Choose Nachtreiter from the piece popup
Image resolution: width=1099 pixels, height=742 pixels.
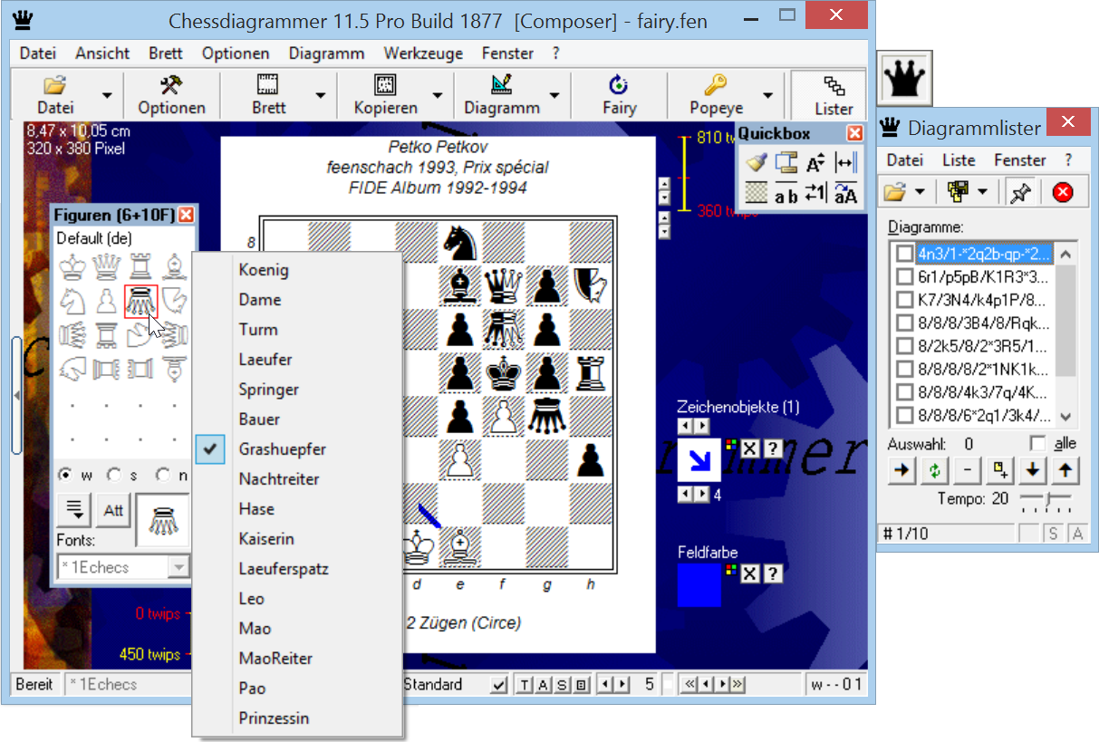(279, 479)
